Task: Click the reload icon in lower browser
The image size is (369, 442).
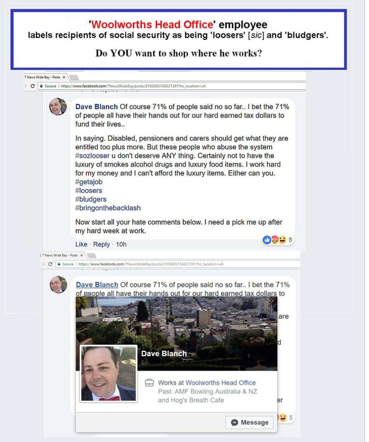Action: pos(50,264)
